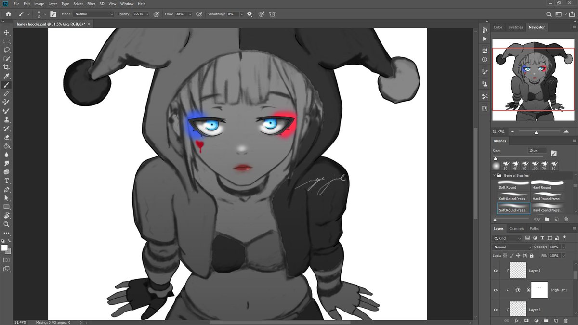Select the Hand tool
Image resolution: width=578 pixels, height=325 pixels.
coord(7,215)
